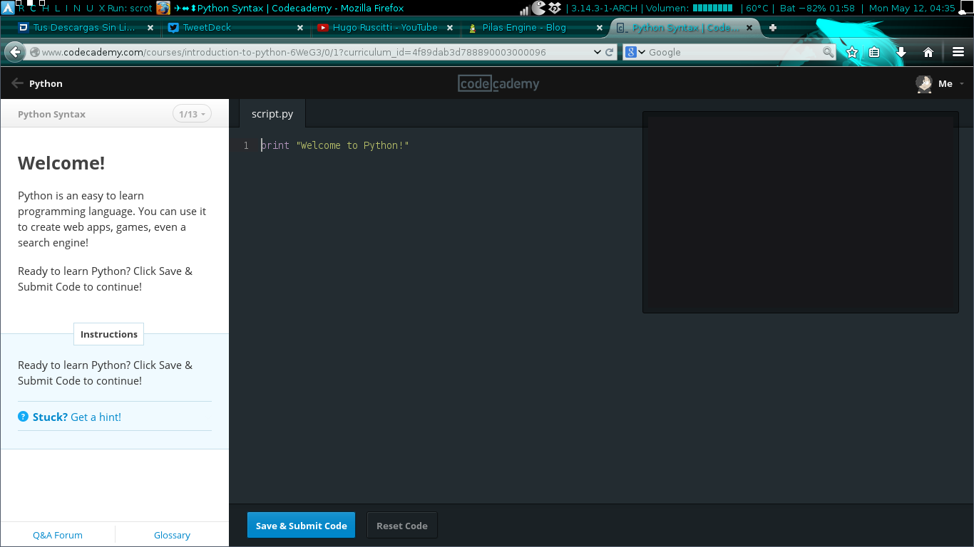Click the Firefox back arrow button
Image resolution: width=974 pixels, height=547 pixels.
point(14,52)
